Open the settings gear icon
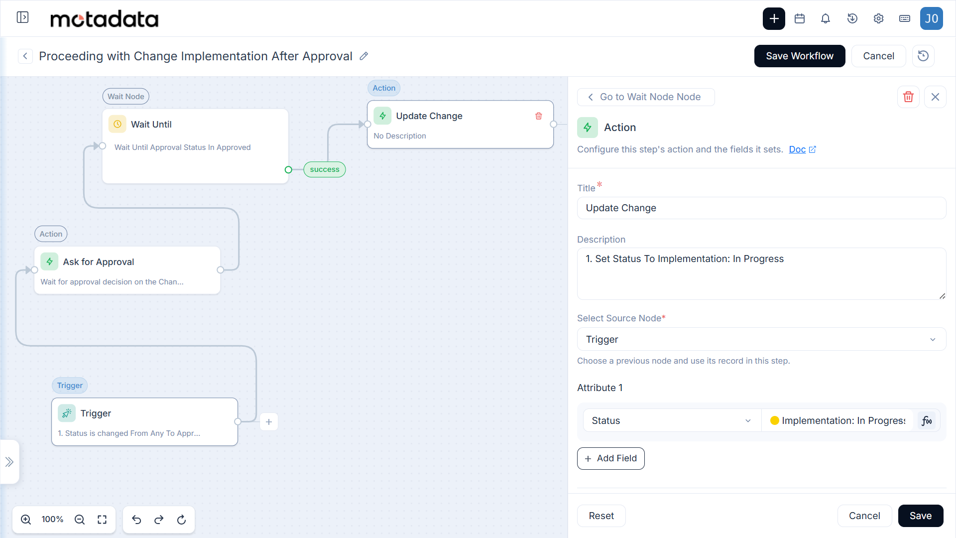Viewport: 956px width, 538px height. [x=878, y=18]
